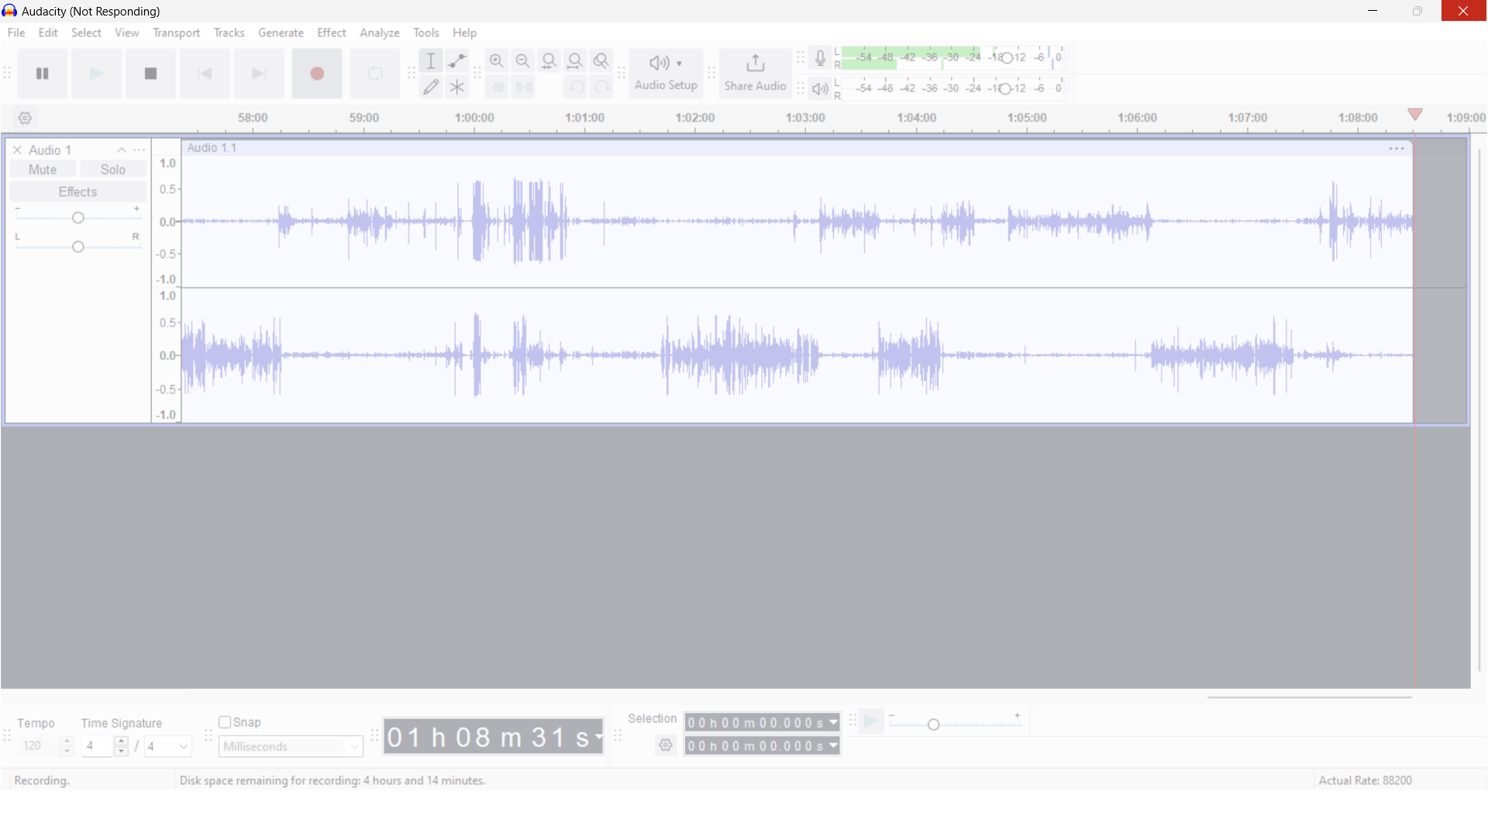Viewport: 1488px width, 837px height.
Task: Click the microphone record meter icon
Action: tap(820, 58)
